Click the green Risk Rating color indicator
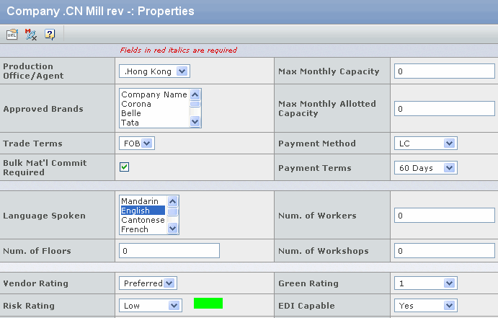Viewport: 498px width, 318px height. (x=208, y=304)
